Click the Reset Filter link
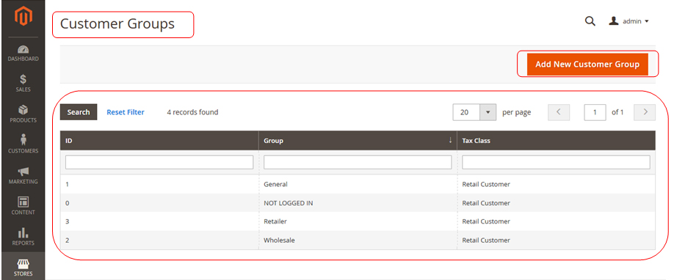Image resolution: width=674 pixels, height=280 pixels. [x=126, y=112]
